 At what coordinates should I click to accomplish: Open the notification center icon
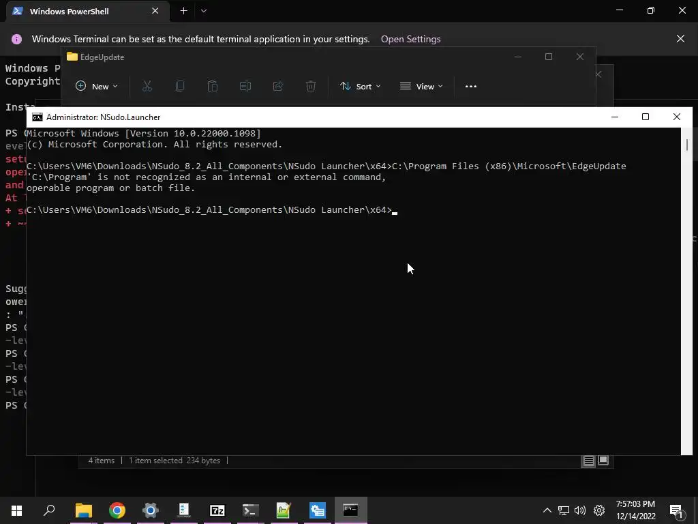pyautogui.click(x=676, y=510)
